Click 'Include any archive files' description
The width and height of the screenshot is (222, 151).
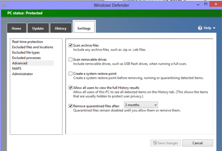point(110,50)
